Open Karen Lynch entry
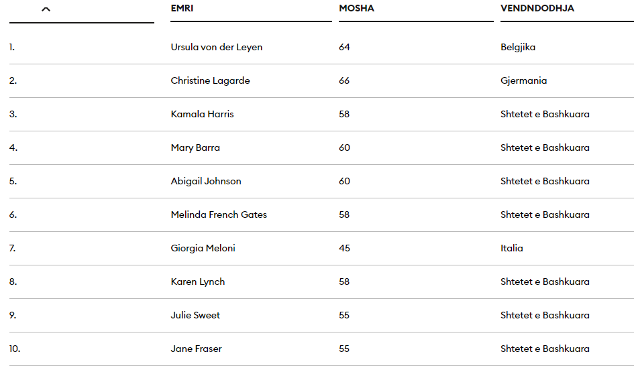 [x=198, y=282]
